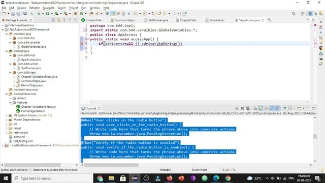
Task: Minimize the editor area
Action: (x=308, y=20)
